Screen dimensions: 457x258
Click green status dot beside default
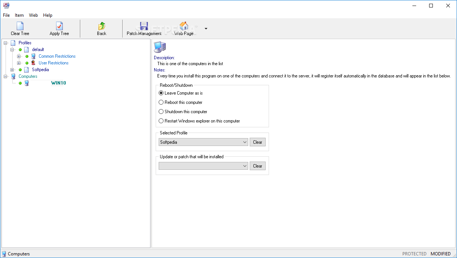pos(20,50)
